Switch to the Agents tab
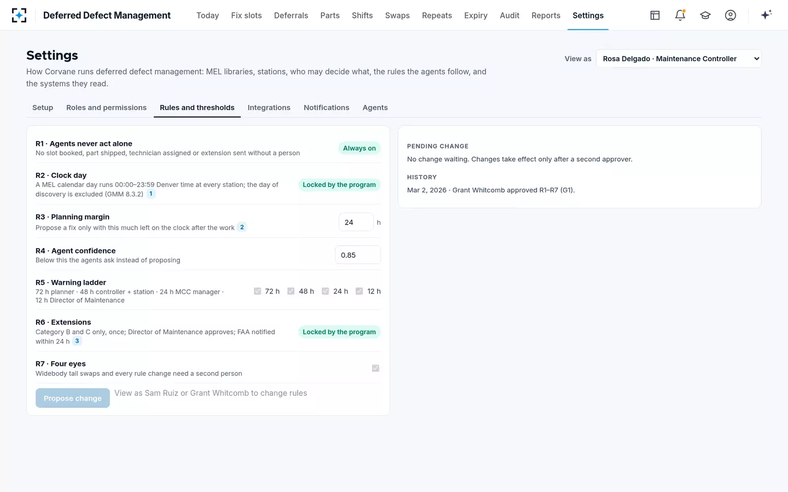 tap(375, 108)
